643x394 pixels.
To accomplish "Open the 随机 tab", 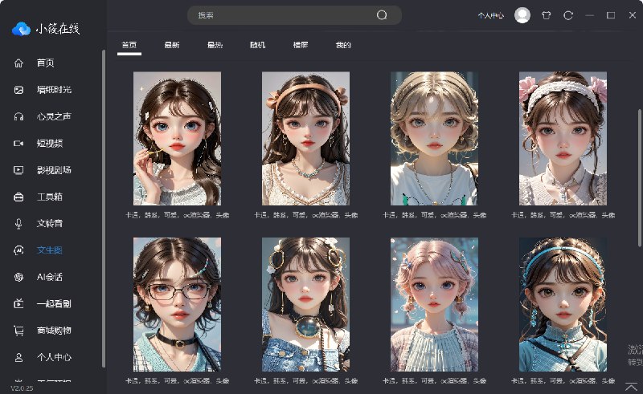I will [x=257, y=45].
